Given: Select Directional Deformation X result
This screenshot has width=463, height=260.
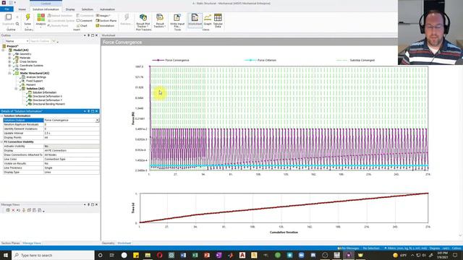Looking at the screenshot, I should click(47, 96).
